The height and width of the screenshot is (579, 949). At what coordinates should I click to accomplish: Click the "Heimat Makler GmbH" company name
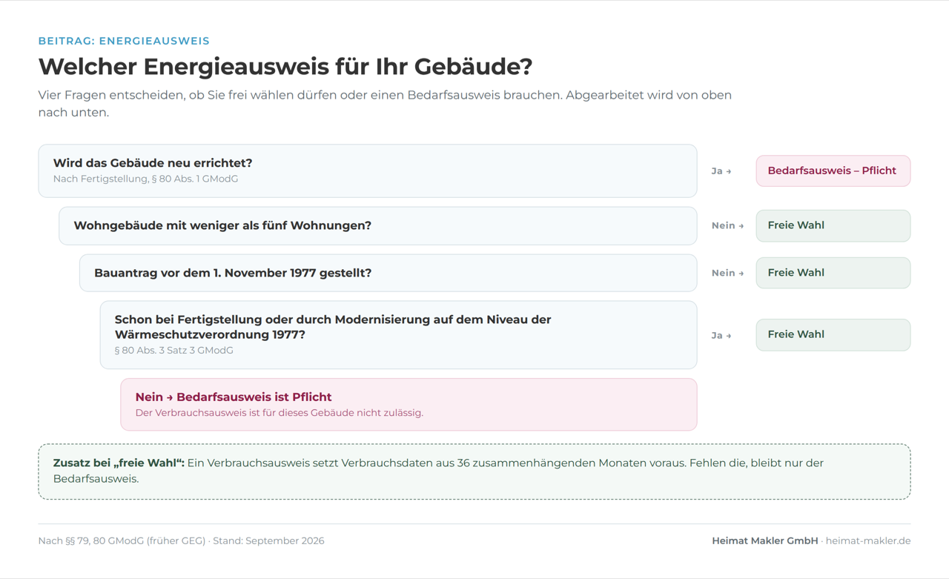765,540
